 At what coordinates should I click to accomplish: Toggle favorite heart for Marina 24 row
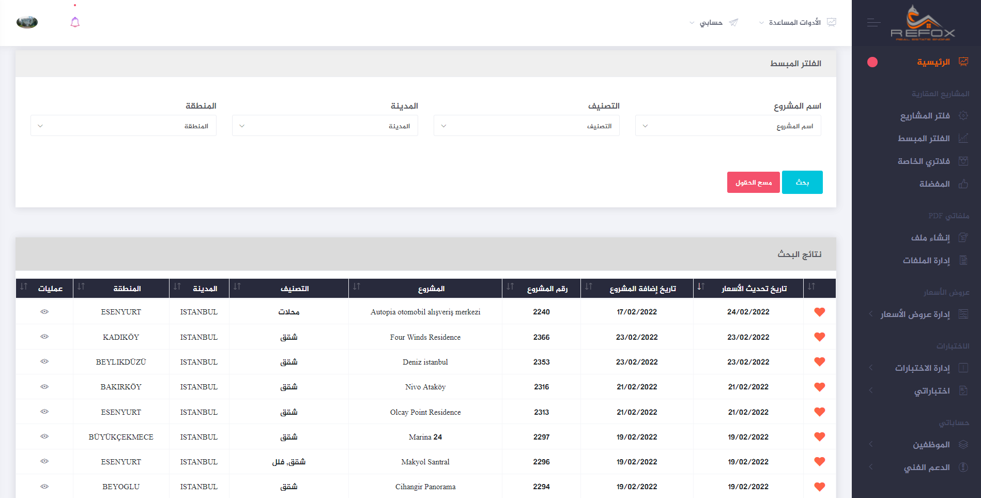coord(819,437)
